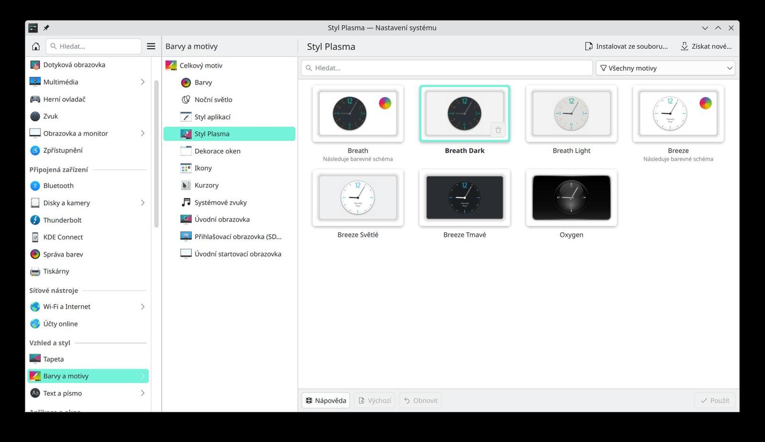Click the color wheel badge on Breeze
The image size is (765, 442).
(704, 102)
